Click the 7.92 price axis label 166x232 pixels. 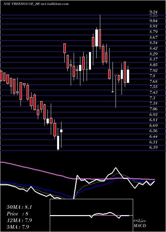point(153,70)
